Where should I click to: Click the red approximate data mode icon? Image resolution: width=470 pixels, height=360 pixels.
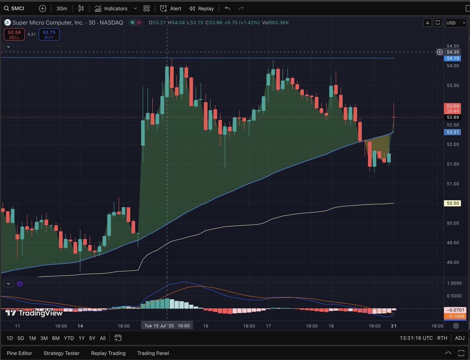point(139,23)
